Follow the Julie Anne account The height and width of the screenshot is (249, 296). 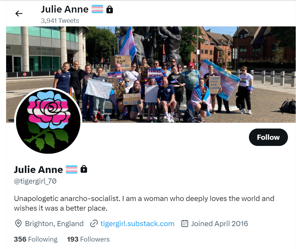tap(268, 137)
